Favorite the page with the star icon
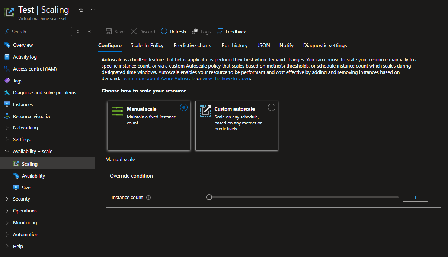The height and width of the screenshot is (257, 448). point(81,10)
